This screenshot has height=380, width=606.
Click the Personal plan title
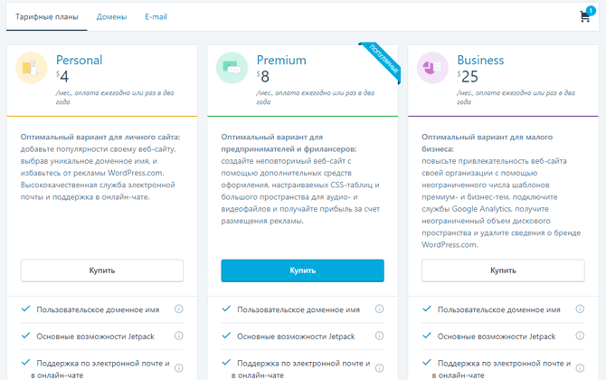pos(80,60)
